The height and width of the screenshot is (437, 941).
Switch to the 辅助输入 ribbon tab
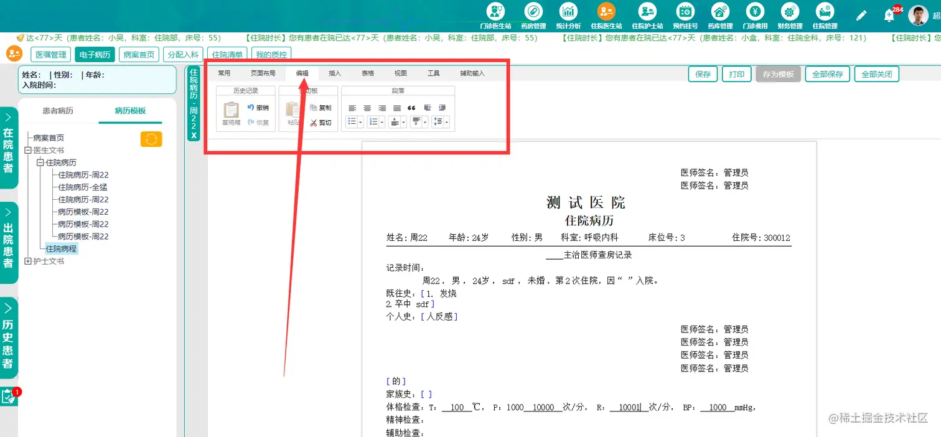tap(472, 73)
